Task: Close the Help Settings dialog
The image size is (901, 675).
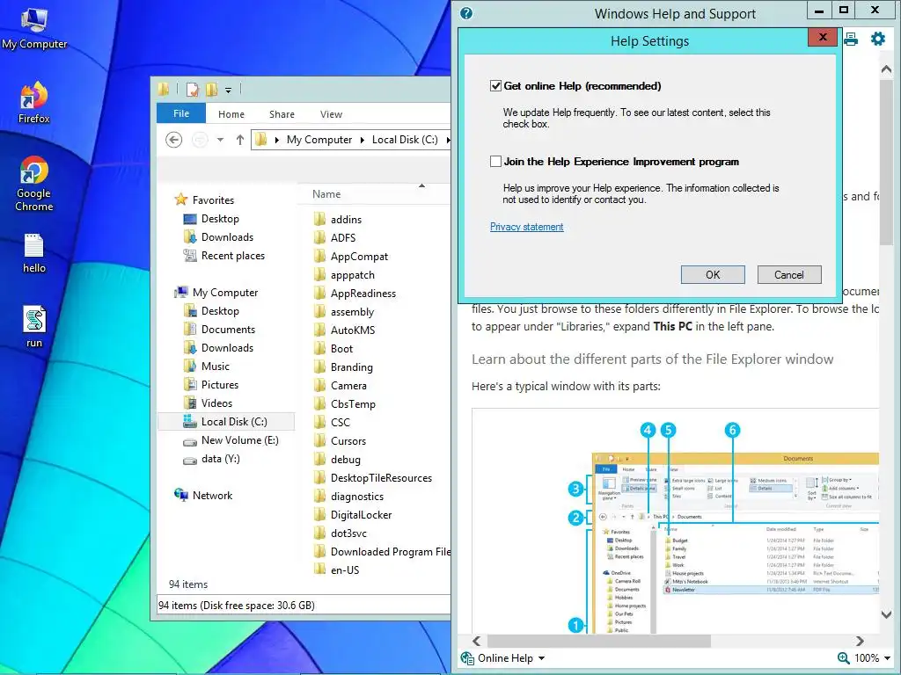Action: 823,37
